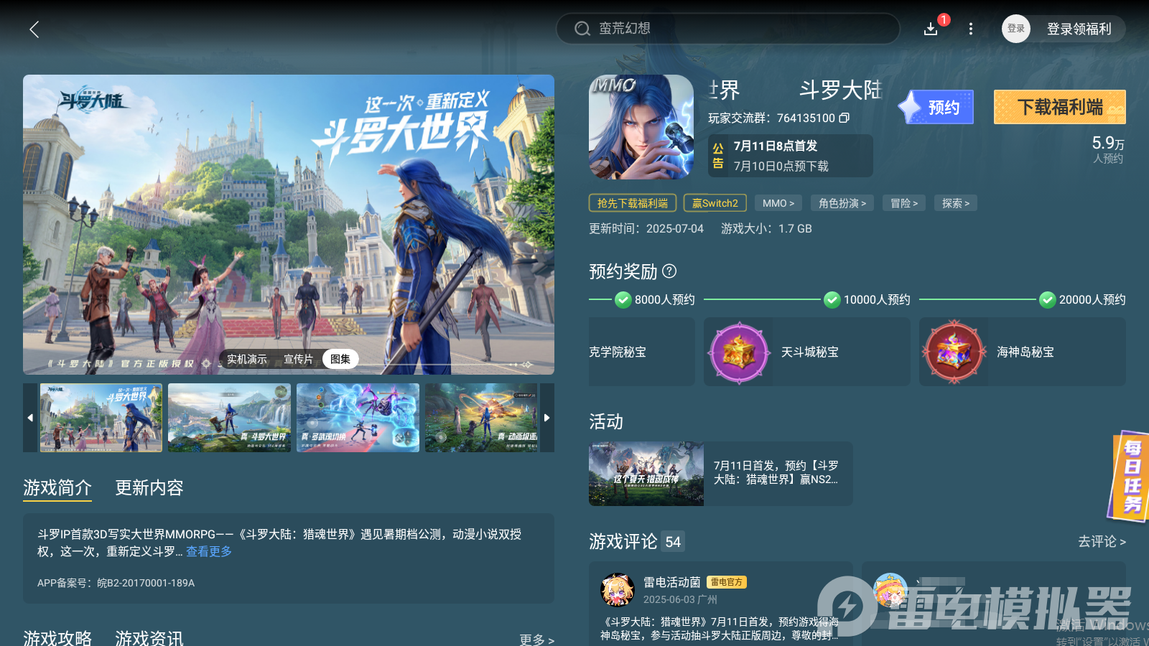The image size is (1149, 646).
Task: Click the 天斗城秘宝 purple chest icon
Action: click(x=739, y=352)
